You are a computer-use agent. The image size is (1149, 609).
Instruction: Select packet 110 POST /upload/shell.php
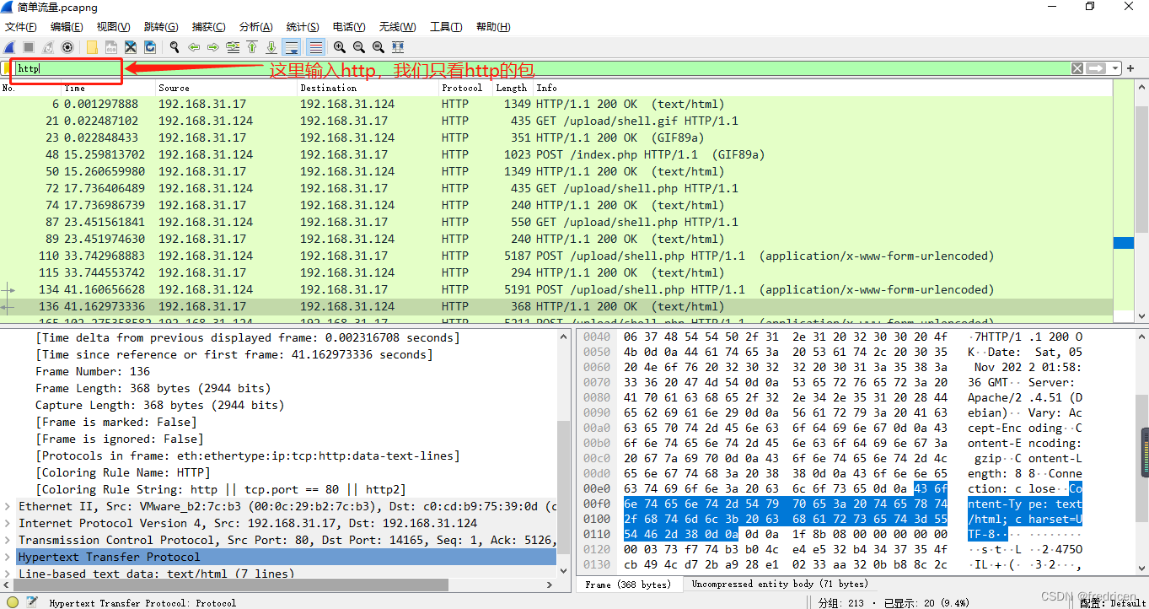click(x=556, y=256)
